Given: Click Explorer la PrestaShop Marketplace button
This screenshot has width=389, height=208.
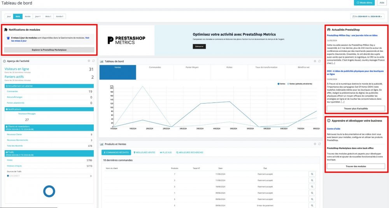Looking at the screenshot, I should [x=49, y=50].
